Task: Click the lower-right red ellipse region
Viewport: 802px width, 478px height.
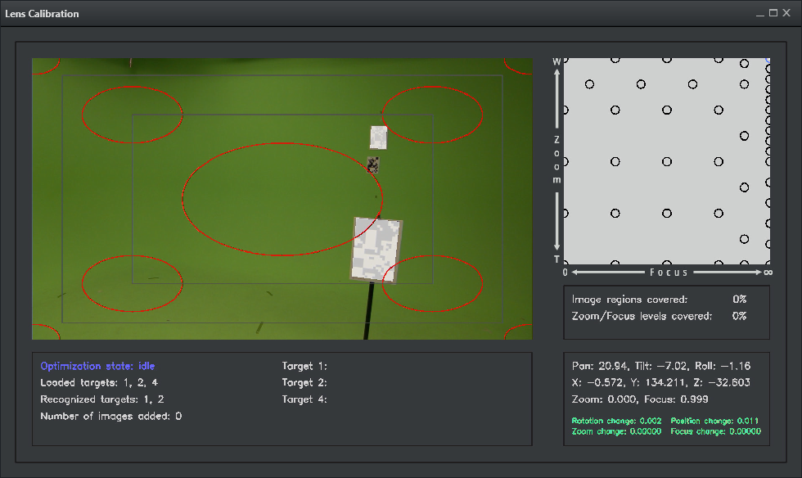Action: pyautogui.click(x=432, y=282)
